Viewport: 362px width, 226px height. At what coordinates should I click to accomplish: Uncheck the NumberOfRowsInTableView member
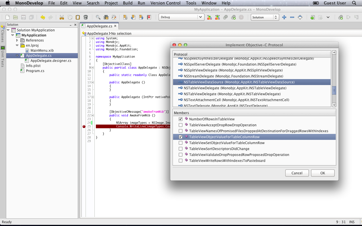(x=180, y=119)
